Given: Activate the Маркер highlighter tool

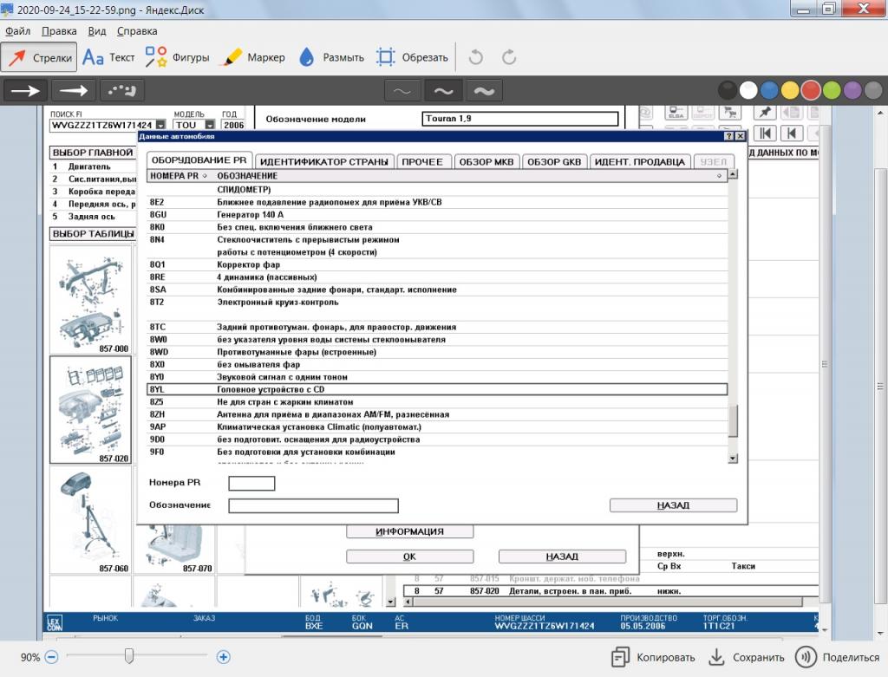Looking at the screenshot, I should click(x=254, y=57).
